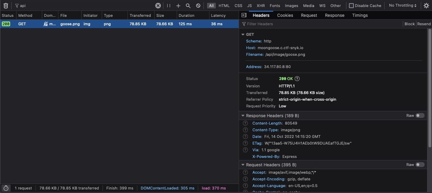432x193 pixels.
Task: Open help for Date header
Action: 245,137
